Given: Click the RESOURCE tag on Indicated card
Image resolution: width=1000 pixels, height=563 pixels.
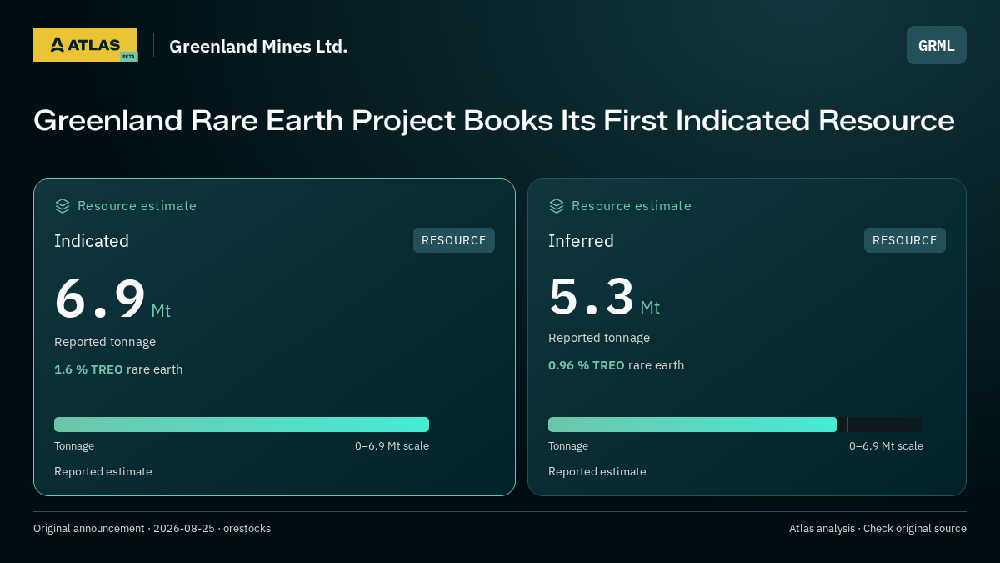Looking at the screenshot, I should tap(454, 240).
